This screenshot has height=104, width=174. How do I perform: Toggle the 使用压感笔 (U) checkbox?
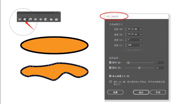pos(126,50)
